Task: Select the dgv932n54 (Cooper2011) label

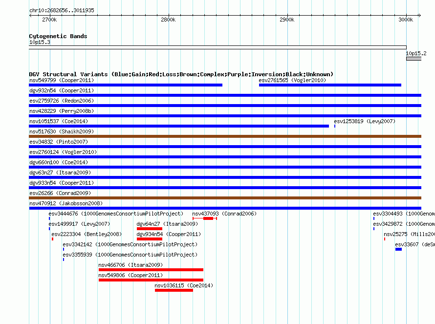Action: (x=62, y=90)
